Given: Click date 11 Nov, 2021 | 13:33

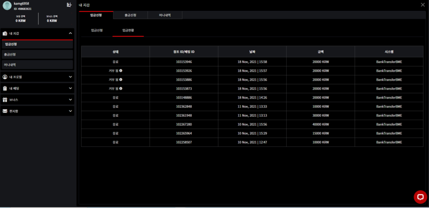Looking at the screenshot, I should [252, 107].
